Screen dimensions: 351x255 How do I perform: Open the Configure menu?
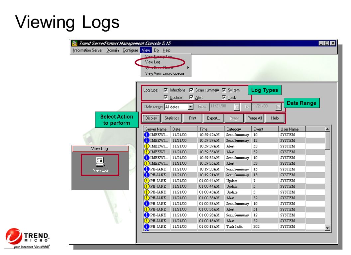(130, 50)
